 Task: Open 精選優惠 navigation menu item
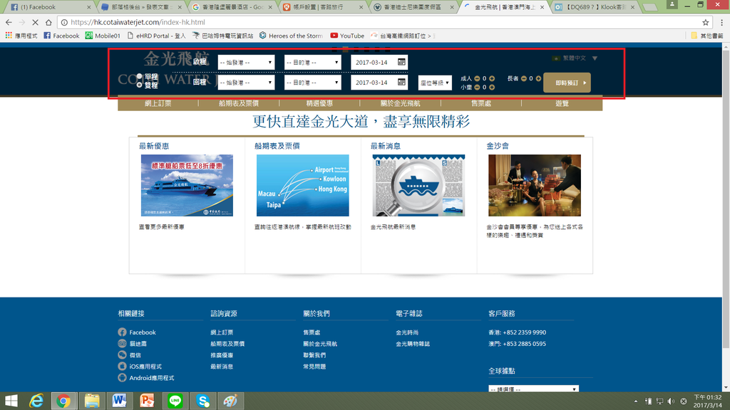coord(319,103)
